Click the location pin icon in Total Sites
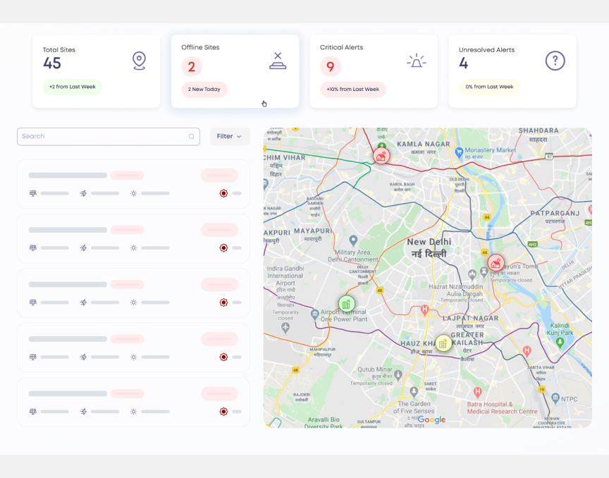 (x=139, y=61)
